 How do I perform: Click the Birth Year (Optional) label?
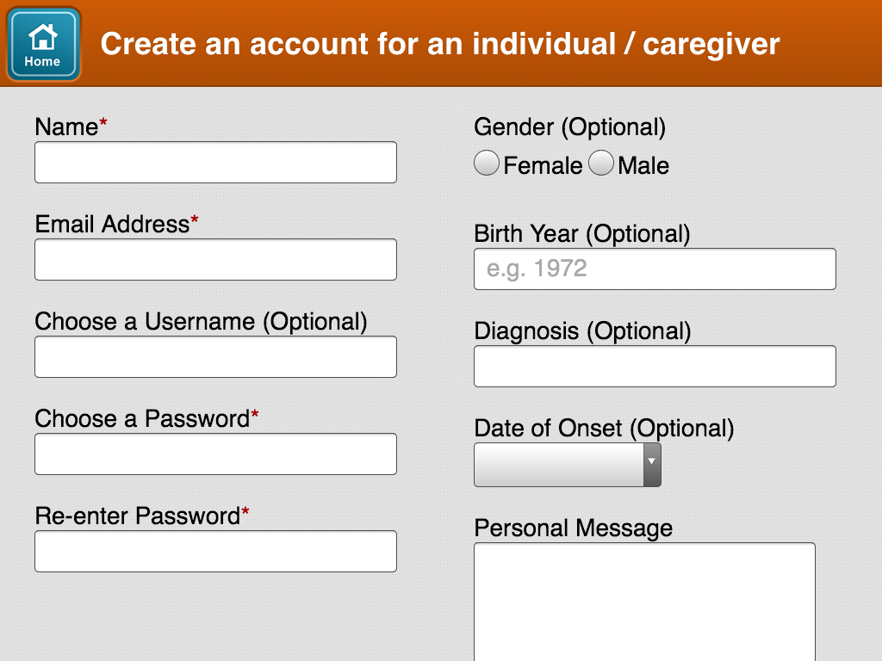pos(581,233)
